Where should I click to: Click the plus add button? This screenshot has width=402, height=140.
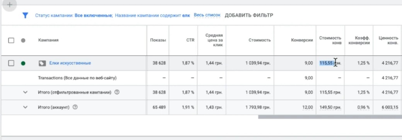10,5
